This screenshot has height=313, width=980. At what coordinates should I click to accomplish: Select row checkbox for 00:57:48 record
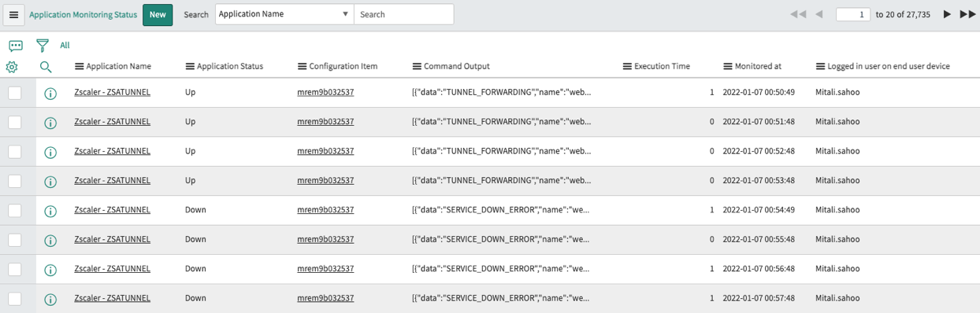point(14,298)
